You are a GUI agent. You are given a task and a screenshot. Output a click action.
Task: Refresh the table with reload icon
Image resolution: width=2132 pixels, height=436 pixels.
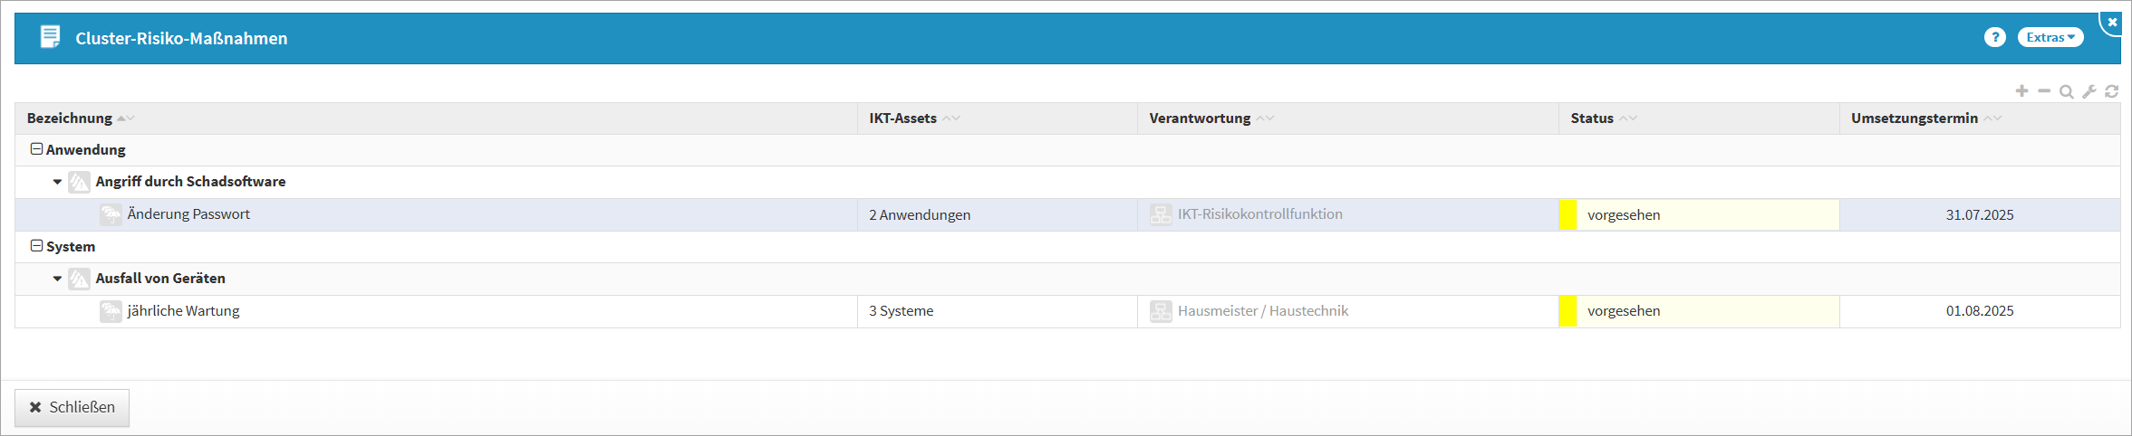coord(2112,91)
